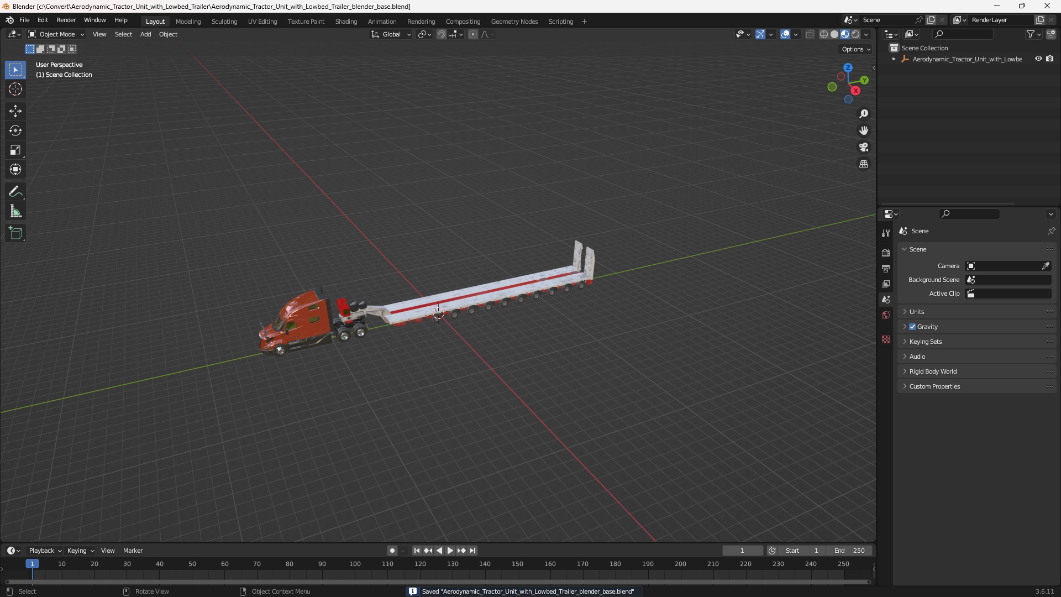Viewport: 1061px width, 597px height.
Task: Toggle the Gravity checkbox
Action: (x=912, y=327)
